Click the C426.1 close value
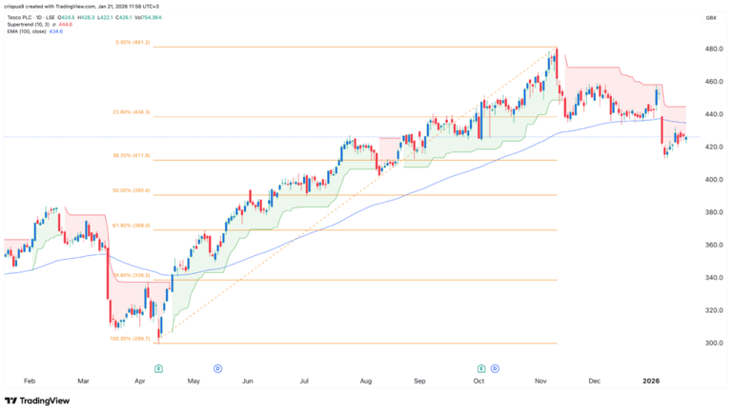Image resolution: width=732 pixels, height=413 pixels. click(124, 18)
